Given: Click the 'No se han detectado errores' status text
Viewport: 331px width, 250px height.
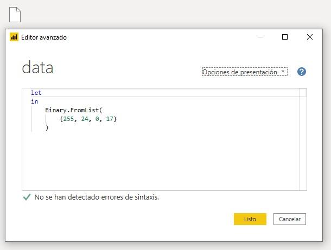Looking at the screenshot, I should point(97,197).
